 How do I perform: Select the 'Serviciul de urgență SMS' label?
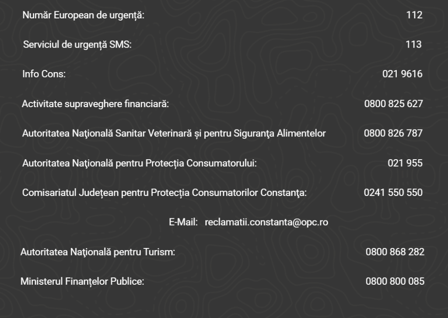click(x=77, y=45)
